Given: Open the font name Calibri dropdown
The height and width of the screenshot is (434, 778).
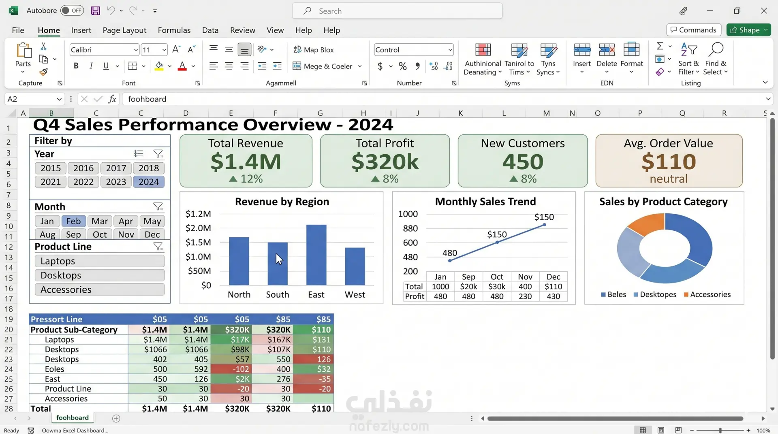Looking at the screenshot, I should [136, 50].
